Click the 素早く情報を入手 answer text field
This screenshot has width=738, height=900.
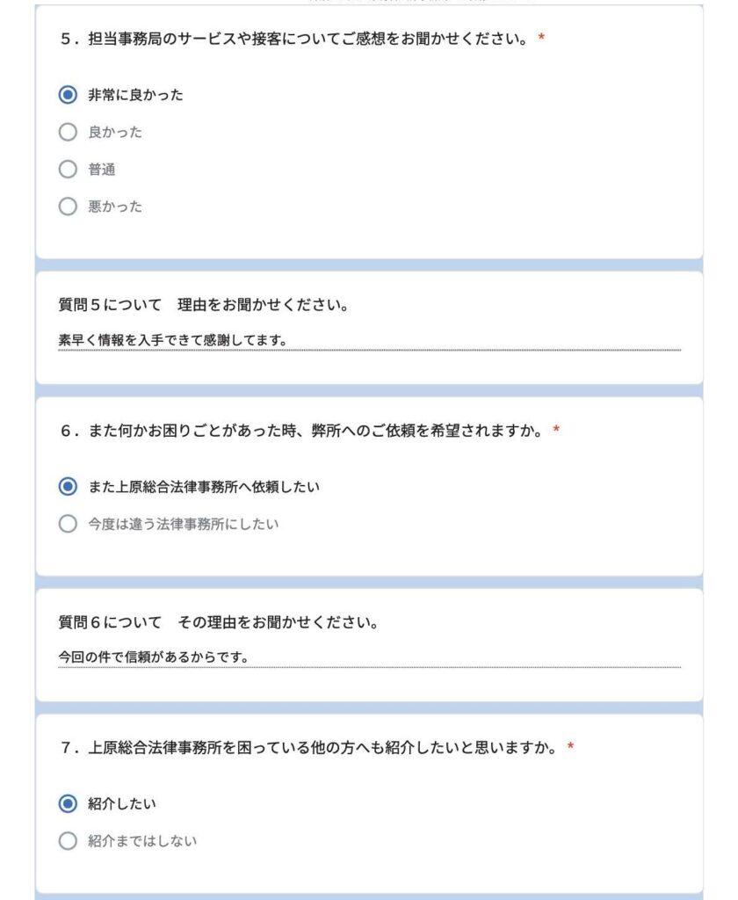coord(369,340)
